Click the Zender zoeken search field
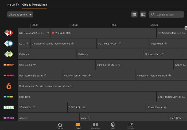The height and width of the screenshot is (130, 187). point(168,14)
